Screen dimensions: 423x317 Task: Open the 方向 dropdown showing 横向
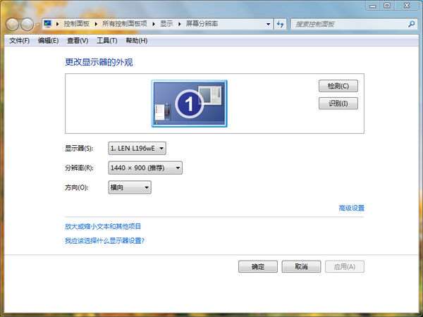pos(130,187)
